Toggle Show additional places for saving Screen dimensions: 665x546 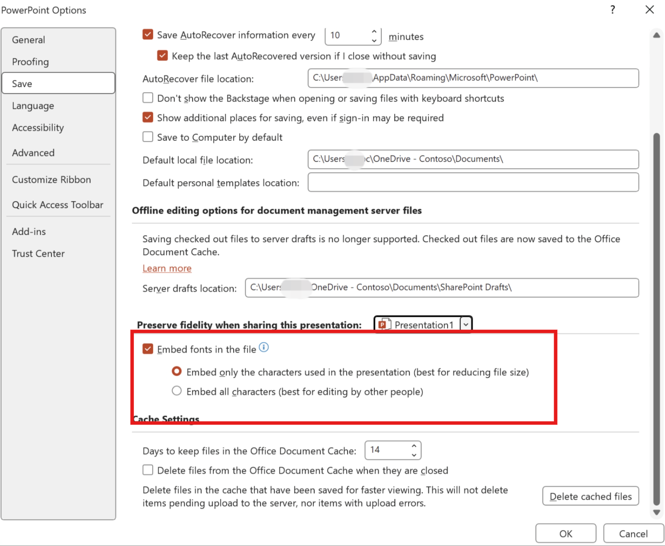point(148,118)
